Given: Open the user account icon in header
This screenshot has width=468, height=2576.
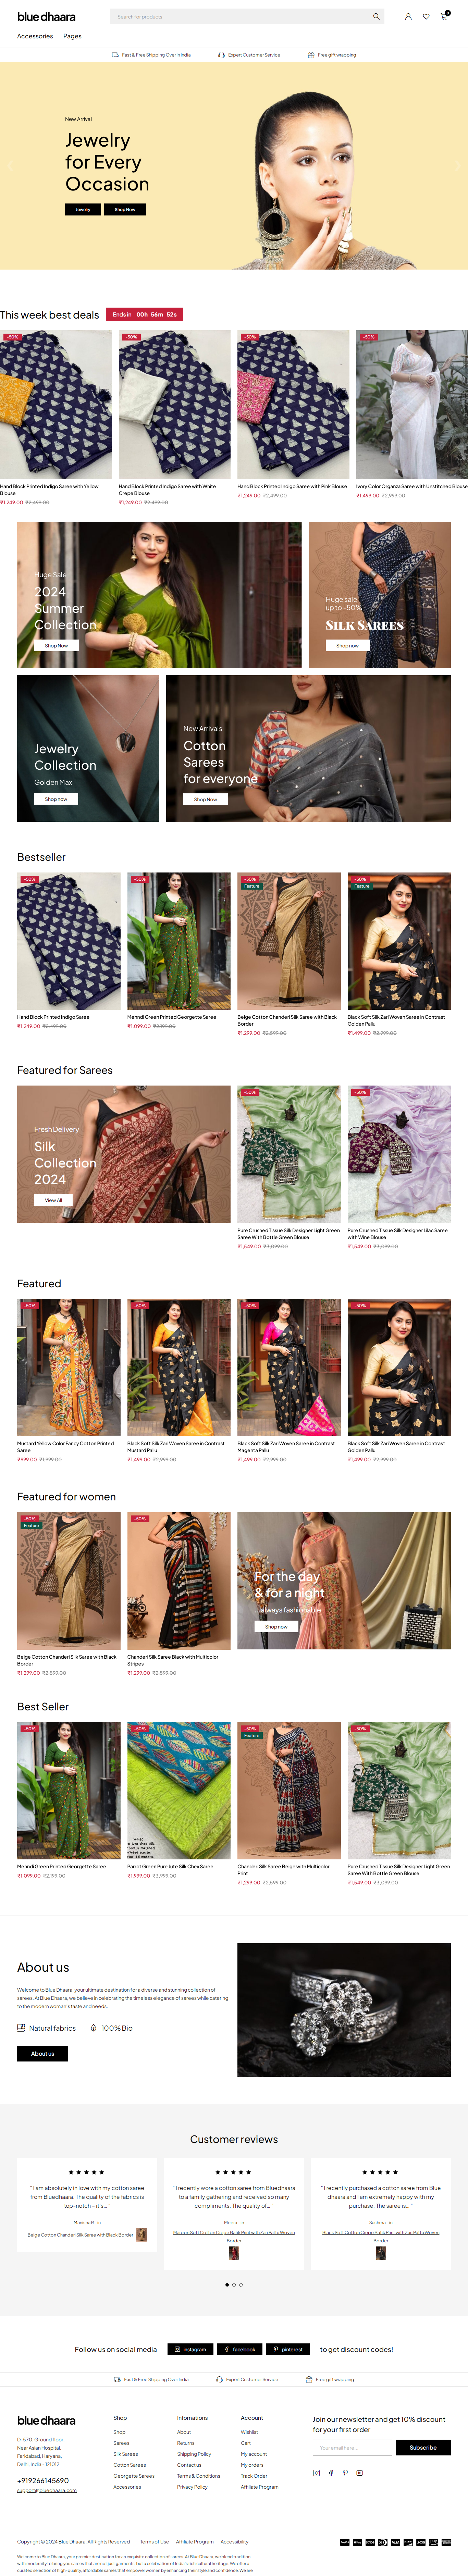Looking at the screenshot, I should coord(408,17).
